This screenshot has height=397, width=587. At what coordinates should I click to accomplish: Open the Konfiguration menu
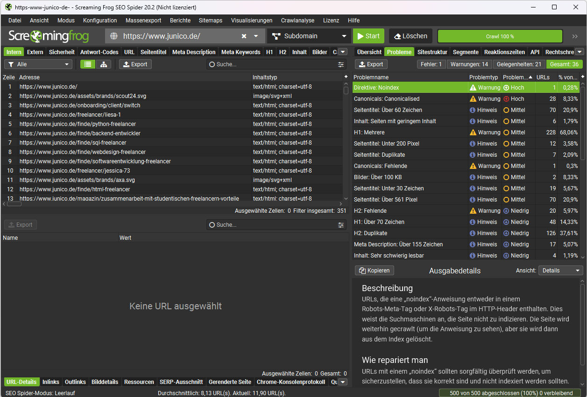pos(100,21)
